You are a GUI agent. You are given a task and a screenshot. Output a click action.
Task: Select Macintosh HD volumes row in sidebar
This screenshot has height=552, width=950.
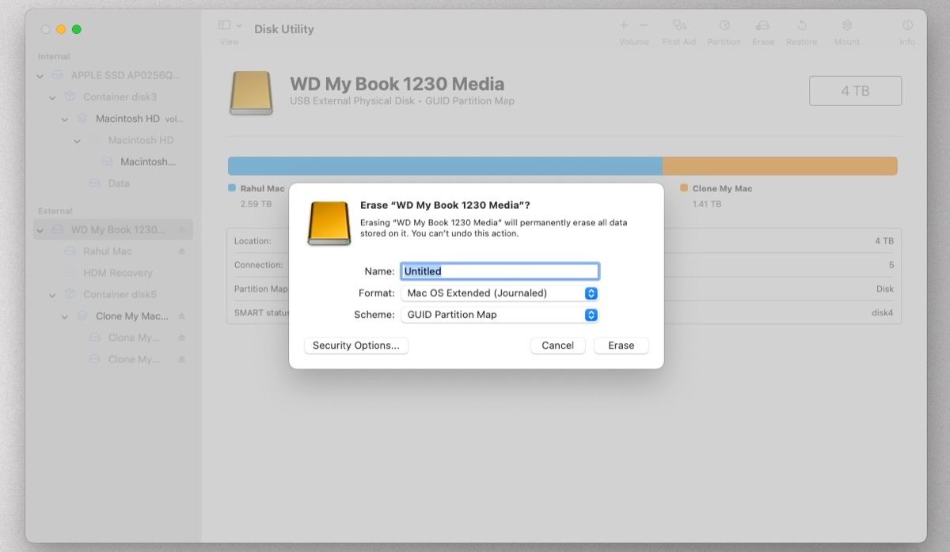coord(113,119)
